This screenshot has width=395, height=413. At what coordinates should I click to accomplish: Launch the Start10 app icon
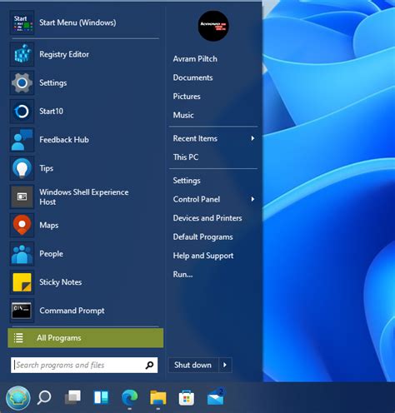pyautogui.click(x=22, y=112)
